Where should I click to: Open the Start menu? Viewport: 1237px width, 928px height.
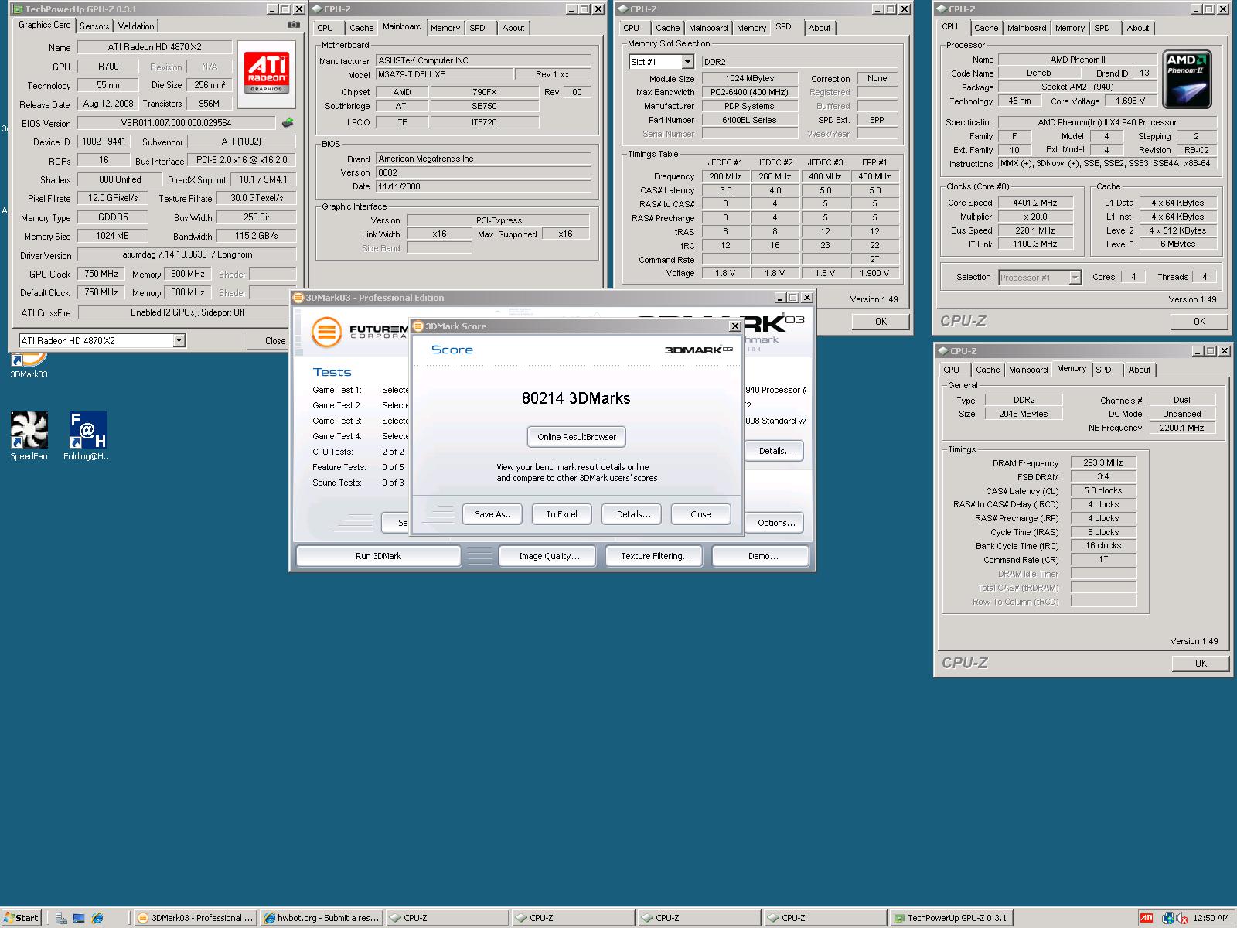(21, 918)
